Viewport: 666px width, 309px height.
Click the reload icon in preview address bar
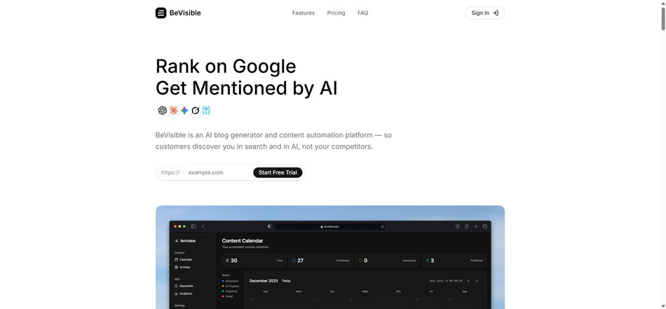click(x=382, y=226)
